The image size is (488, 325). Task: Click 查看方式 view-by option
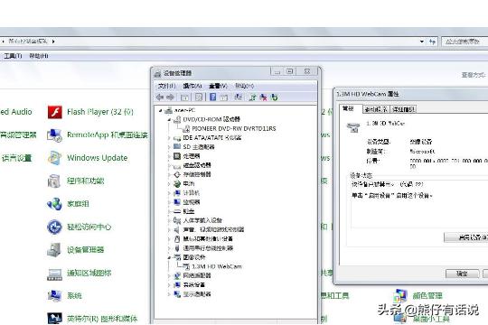pyautogui.click(x=473, y=75)
